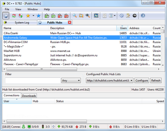Open the Help menu
167x131 pixels.
(47, 9)
